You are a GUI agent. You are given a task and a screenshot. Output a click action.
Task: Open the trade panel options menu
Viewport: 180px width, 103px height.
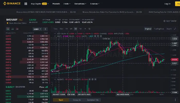click(x=175, y=100)
